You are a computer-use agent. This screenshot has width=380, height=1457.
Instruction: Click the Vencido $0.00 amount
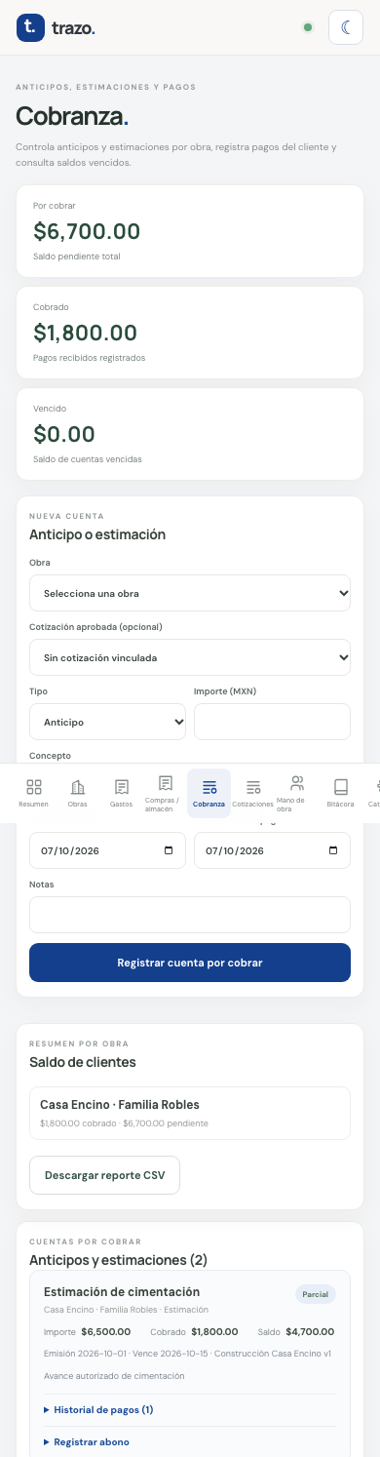coord(64,434)
